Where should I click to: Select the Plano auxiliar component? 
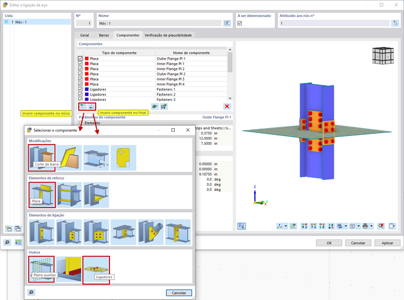(41, 269)
